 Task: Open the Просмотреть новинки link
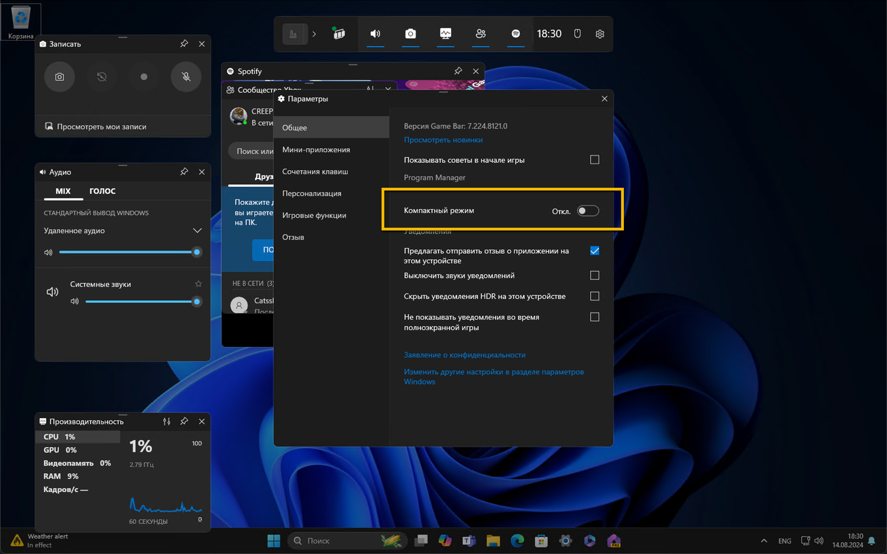pos(443,140)
